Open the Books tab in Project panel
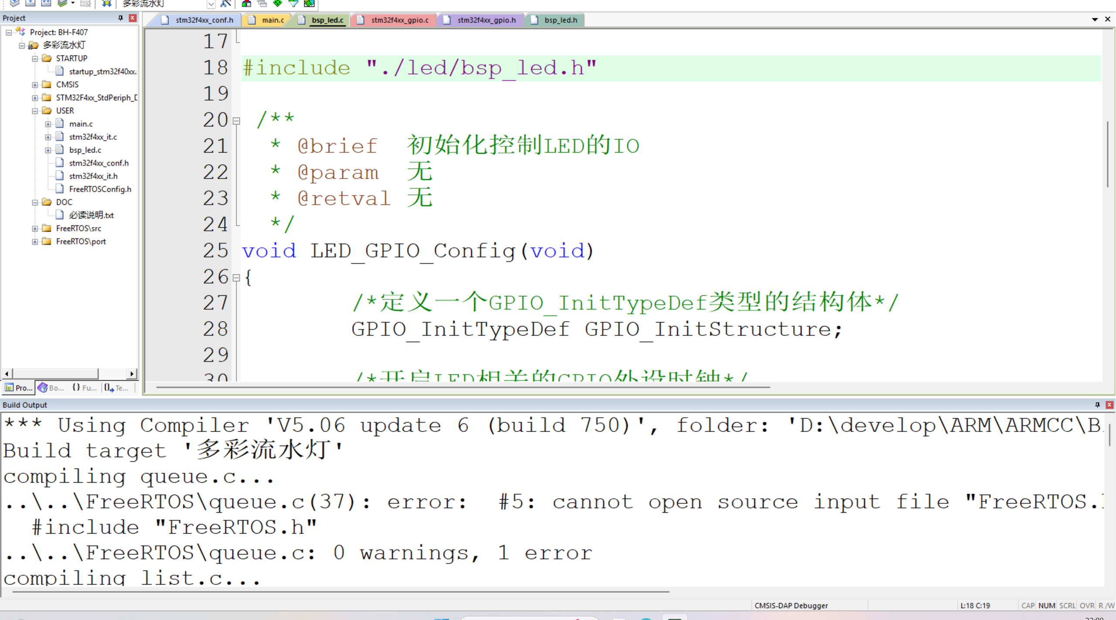The image size is (1116, 620). pos(51,388)
